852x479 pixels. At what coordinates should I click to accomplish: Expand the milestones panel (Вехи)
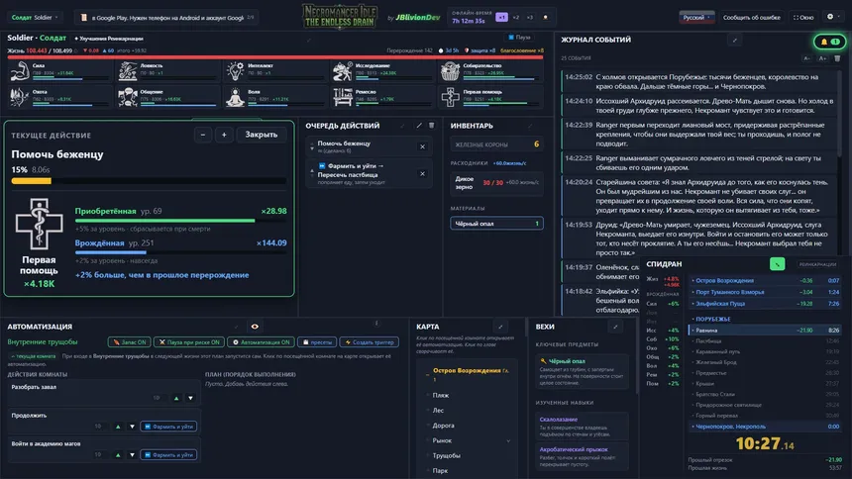(x=615, y=327)
